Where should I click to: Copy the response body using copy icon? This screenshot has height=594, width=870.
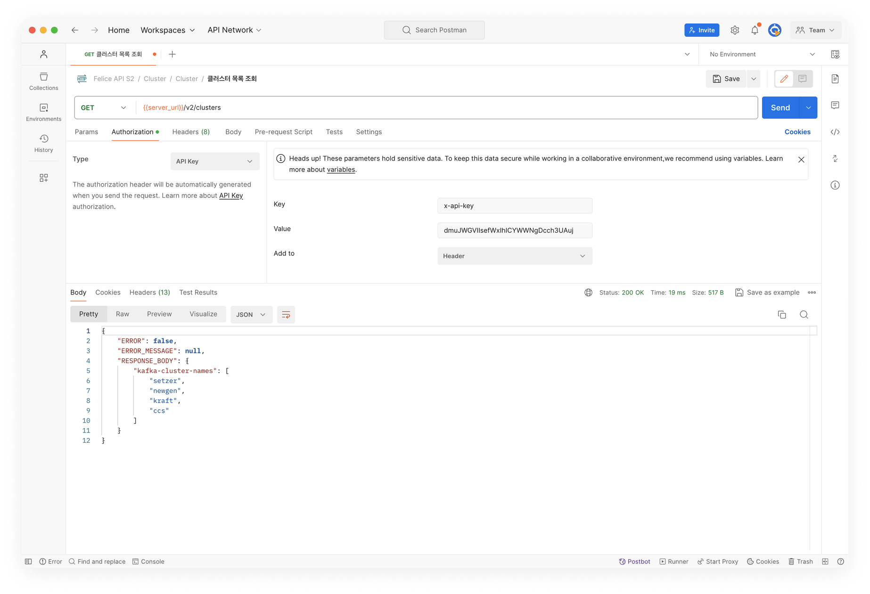click(781, 315)
